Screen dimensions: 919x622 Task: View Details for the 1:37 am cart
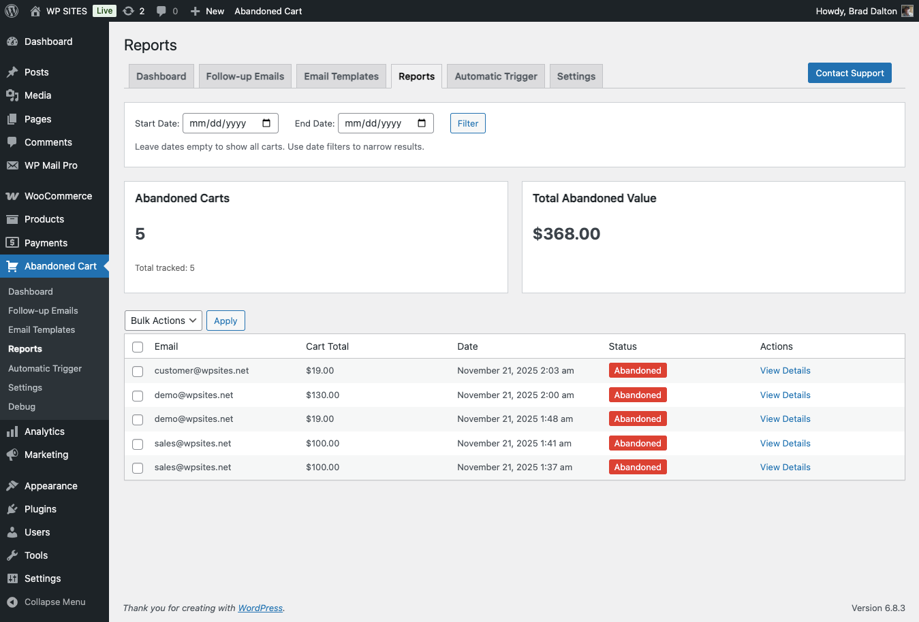coord(785,468)
